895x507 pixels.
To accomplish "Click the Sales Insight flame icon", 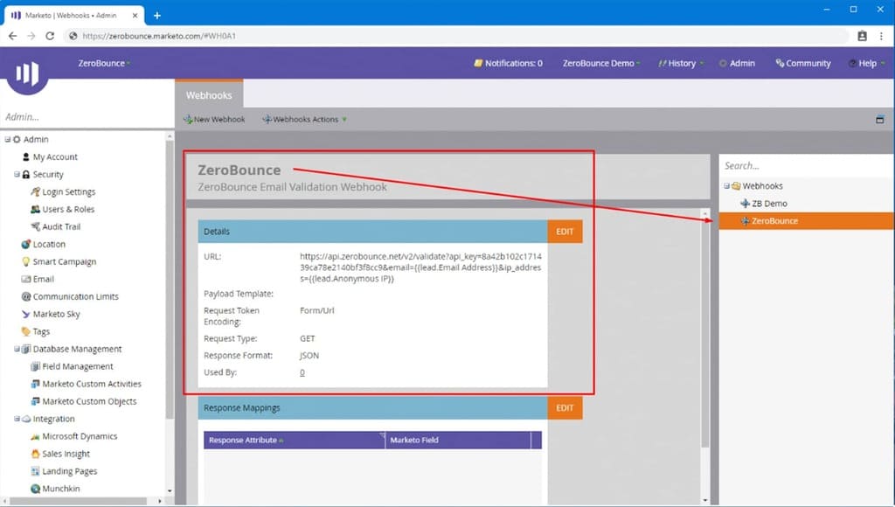I will (x=35, y=454).
